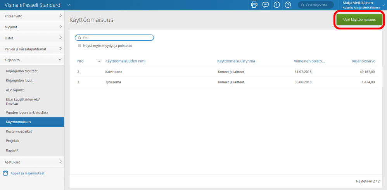This screenshot has height=190, width=387.
Task: Expand the Yhteenveto section
Action: (x=32, y=16)
